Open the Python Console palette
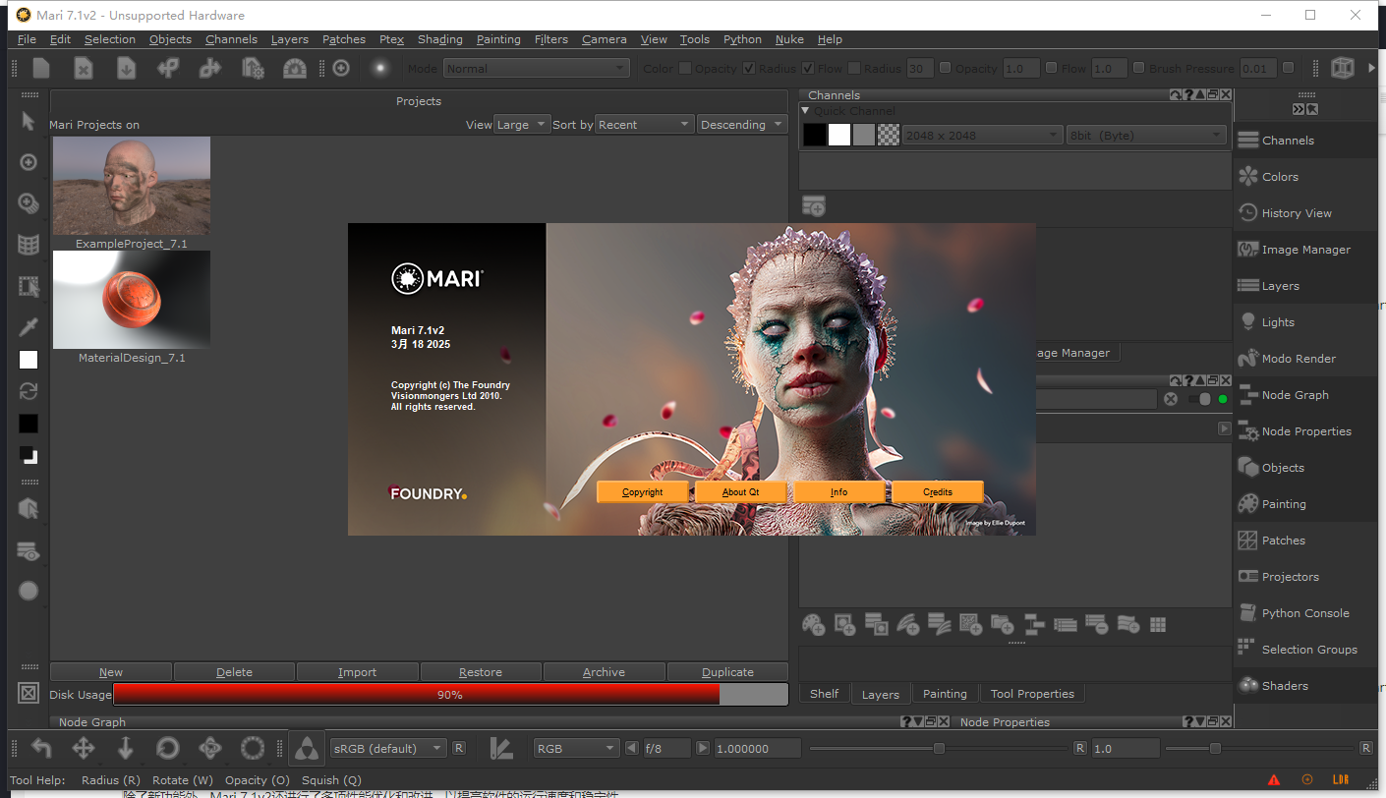1386x798 pixels. (1305, 613)
